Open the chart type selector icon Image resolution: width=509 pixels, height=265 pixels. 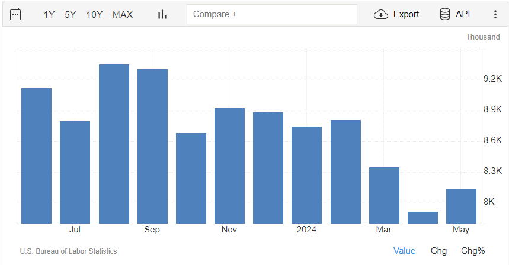162,15
